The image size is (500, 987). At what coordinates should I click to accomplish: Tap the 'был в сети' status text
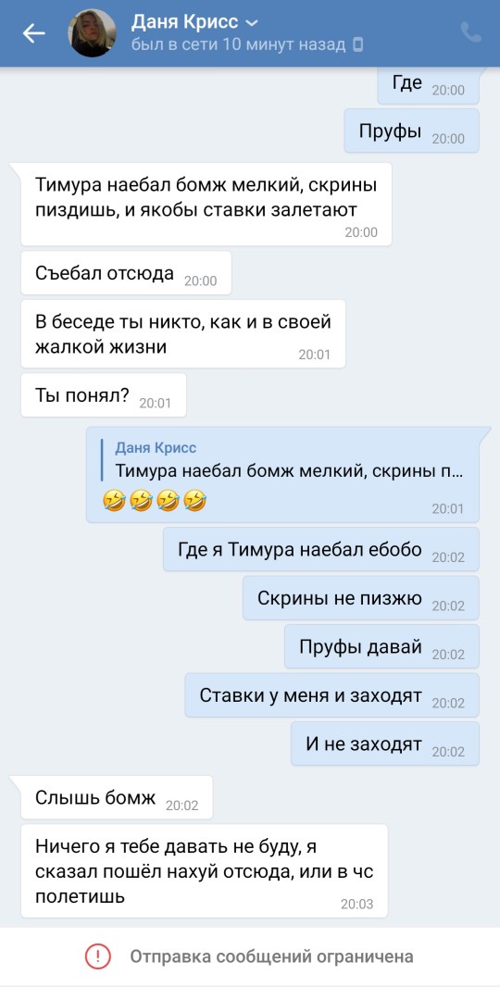coord(239,44)
